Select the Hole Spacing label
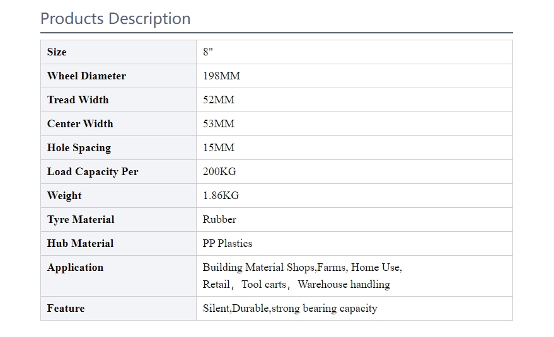This screenshot has height=337, width=554. (79, 148)
